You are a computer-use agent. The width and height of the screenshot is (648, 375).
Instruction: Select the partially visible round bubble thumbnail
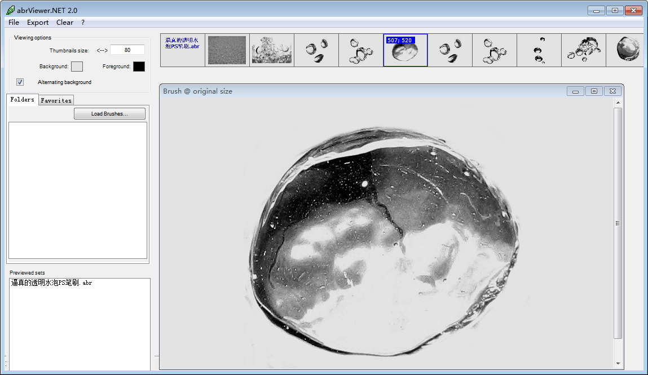tap(625, 50)
